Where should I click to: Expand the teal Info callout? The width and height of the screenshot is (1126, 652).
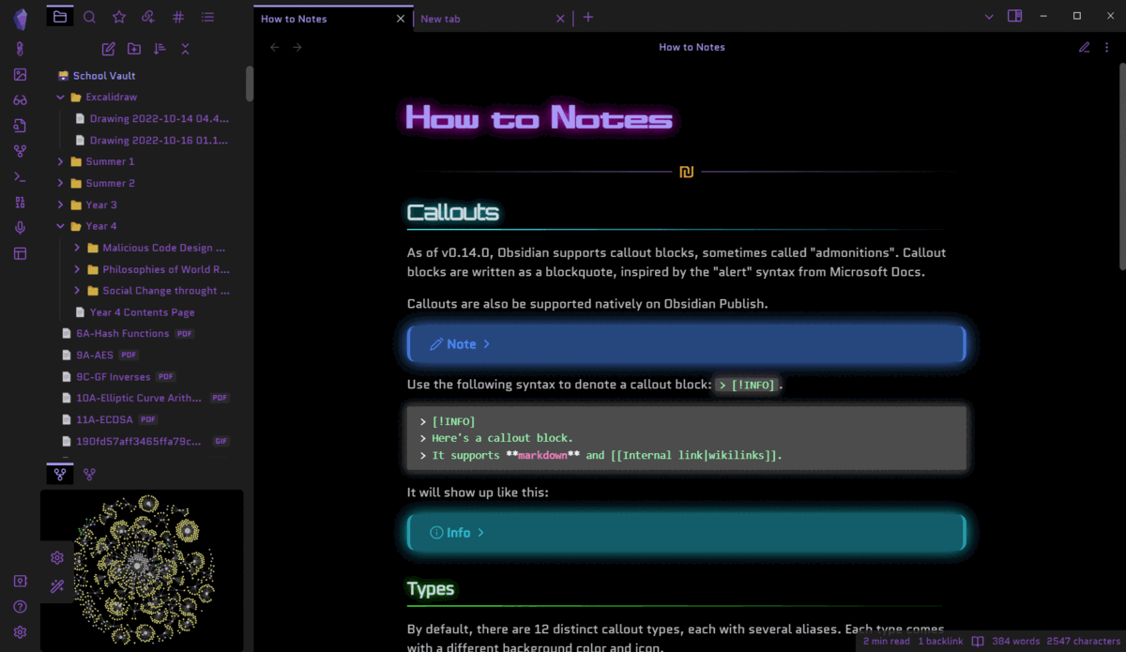(x=686, y=533)
